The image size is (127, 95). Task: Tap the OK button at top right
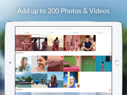(x=108, y=29)
